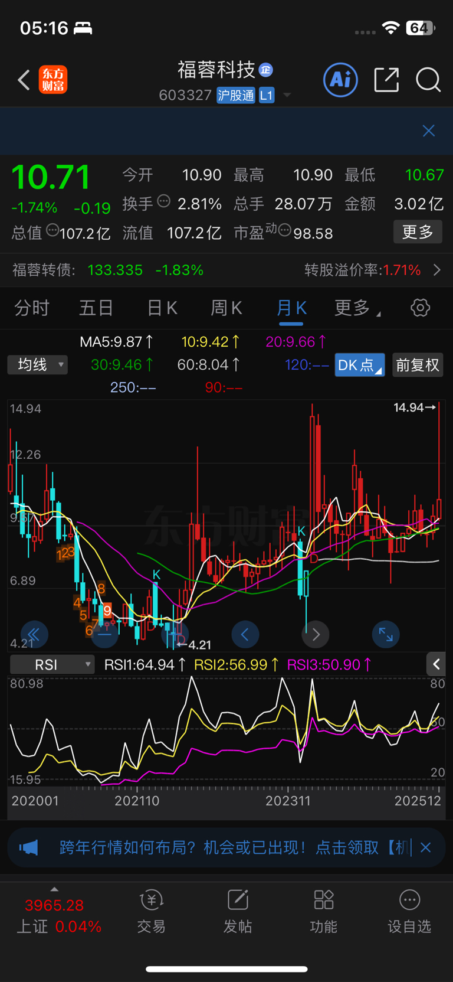Open 福蓉转债 convertible bond row
The width and height of the screenshot is (453, 982).
(226, 270)
